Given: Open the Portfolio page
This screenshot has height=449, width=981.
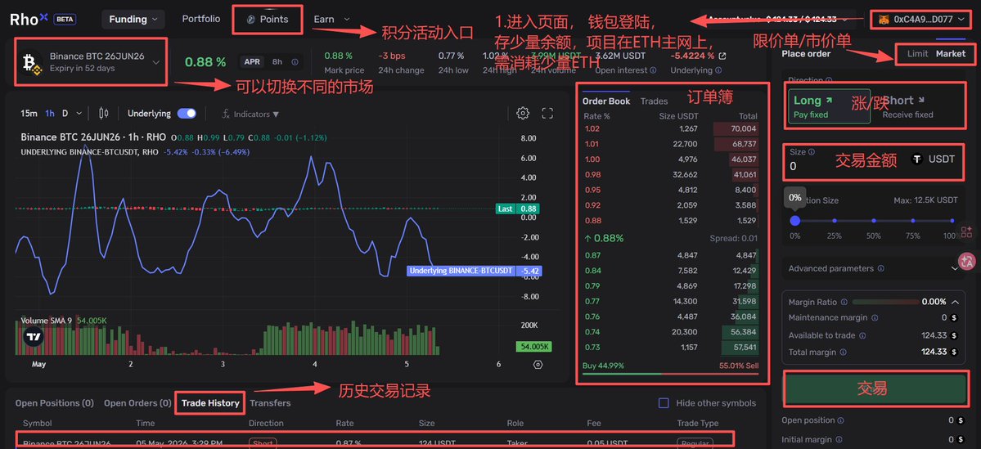Looking at the screenshot, I should [200, 19].
